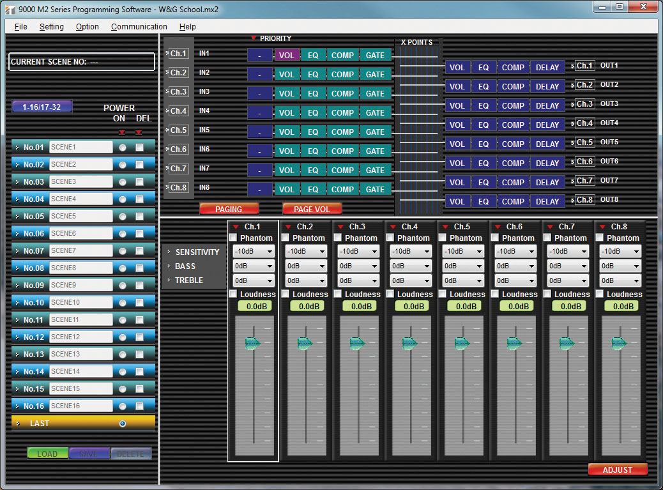
Task: Open the DELAY block for output Ch.2
Action: point(547,86)
